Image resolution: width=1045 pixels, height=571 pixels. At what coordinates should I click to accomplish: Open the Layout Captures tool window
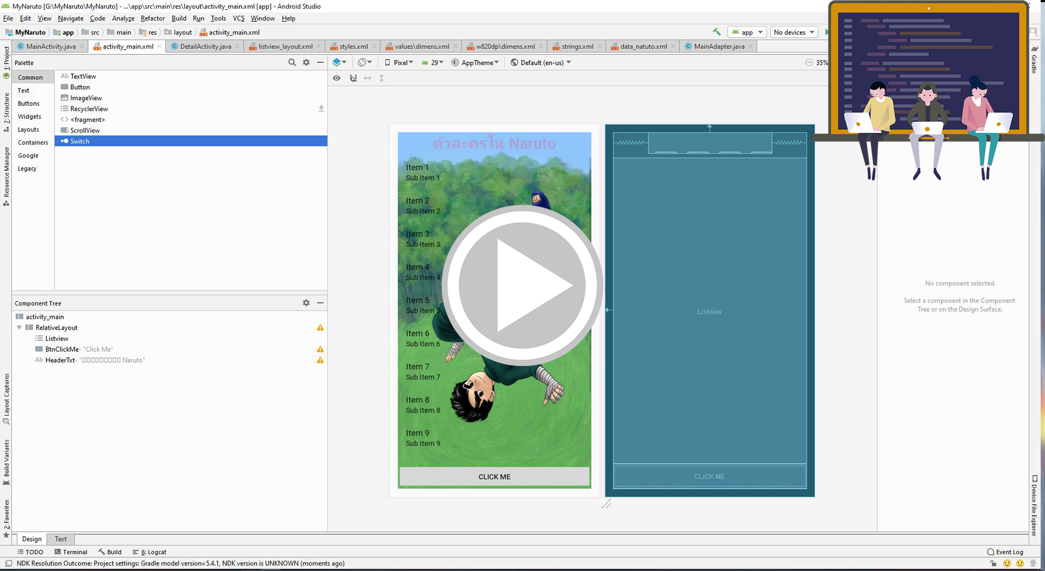point(7,399)
